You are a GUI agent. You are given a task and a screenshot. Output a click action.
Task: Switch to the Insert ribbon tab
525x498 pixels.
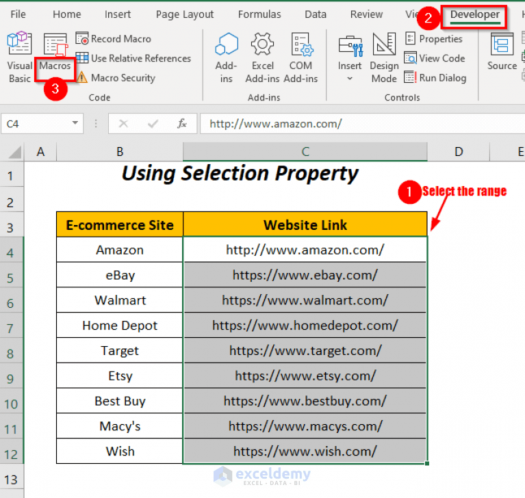coord(118,14)
